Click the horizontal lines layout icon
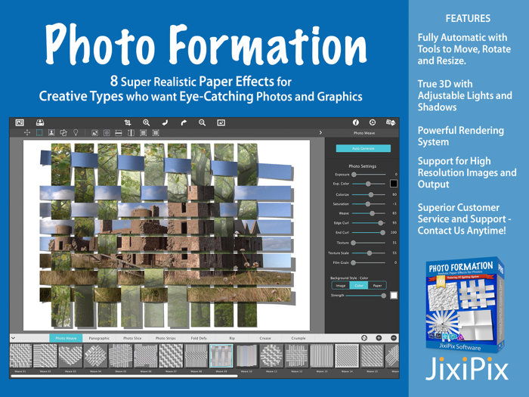The width and height of the screenshot is (529, 397). [144, 133]
